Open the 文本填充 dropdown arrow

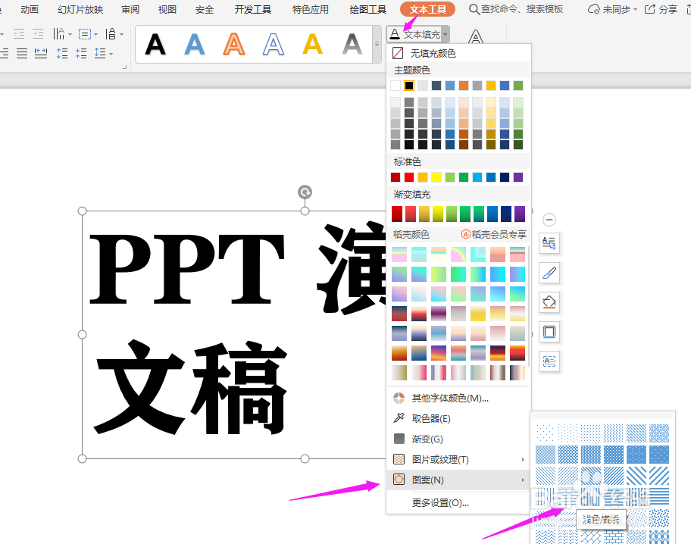click(445, 35)
